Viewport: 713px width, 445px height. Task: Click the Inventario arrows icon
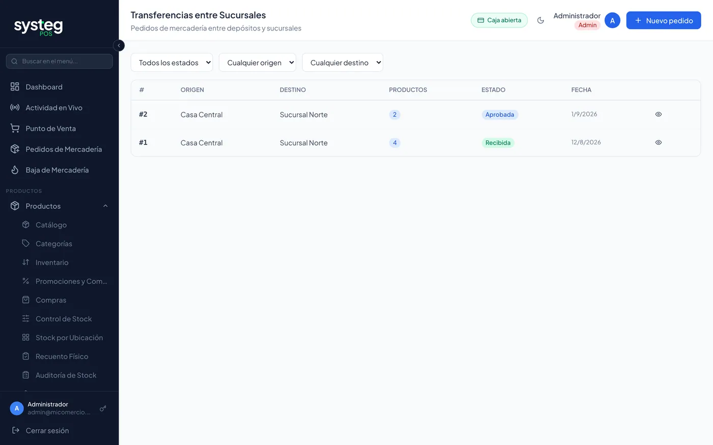coord(26,262)
